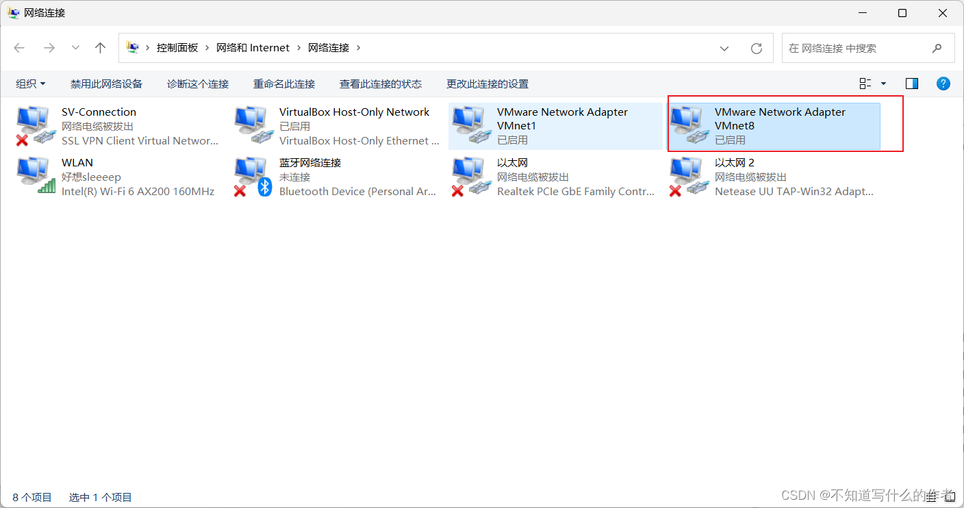Switch to details view in status bar

[932, 497]
